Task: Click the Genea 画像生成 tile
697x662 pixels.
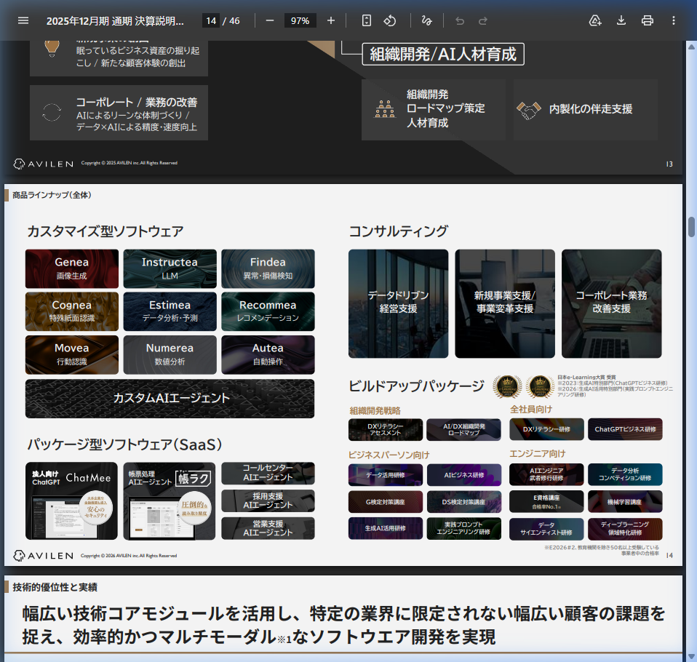Action: click(72, 268)
